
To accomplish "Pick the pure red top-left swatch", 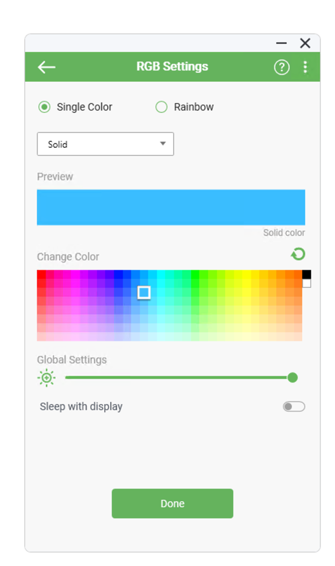I will [x=41, y=275].
